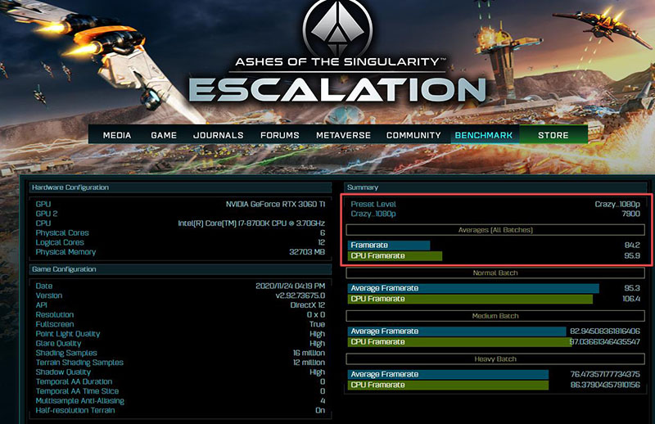Open the MEDIA menu item
The image size is (655, 424).
tap(117, 135)
